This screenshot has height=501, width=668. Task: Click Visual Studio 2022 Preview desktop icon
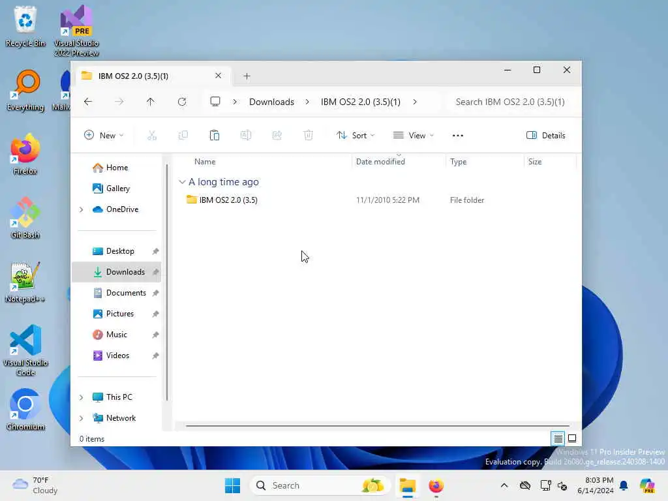pos(76,31)
